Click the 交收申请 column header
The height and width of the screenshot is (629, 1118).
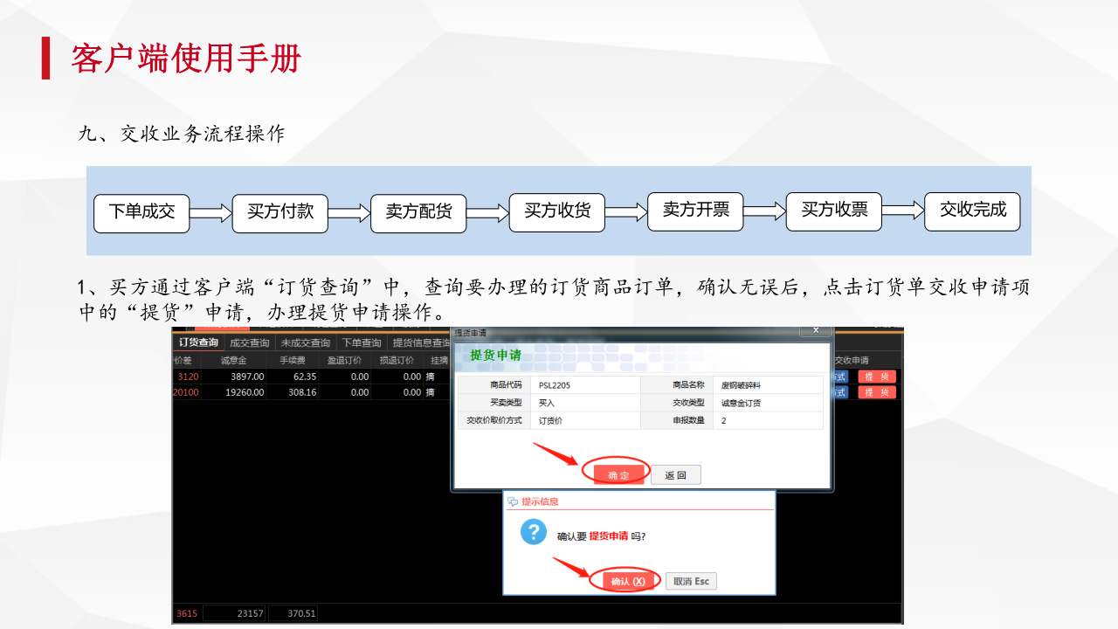point(852,360)
